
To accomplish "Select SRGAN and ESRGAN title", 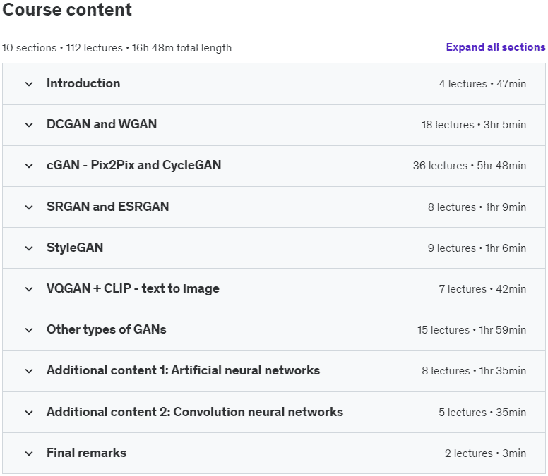I will point(107,207).
